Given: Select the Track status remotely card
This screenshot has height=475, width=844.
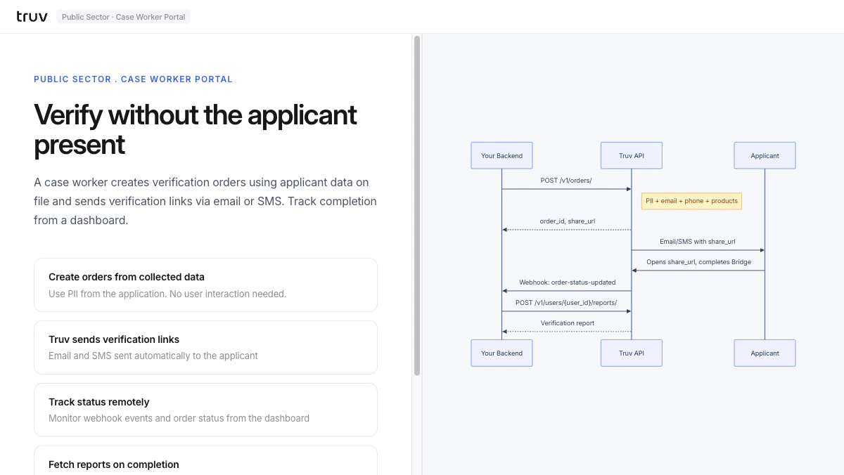Looking at the screenshot, I should click(x=205, y=410).
